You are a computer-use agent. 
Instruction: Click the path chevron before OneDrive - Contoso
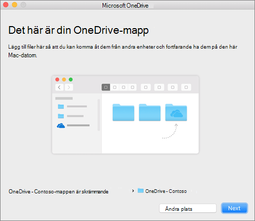point(133,191)
